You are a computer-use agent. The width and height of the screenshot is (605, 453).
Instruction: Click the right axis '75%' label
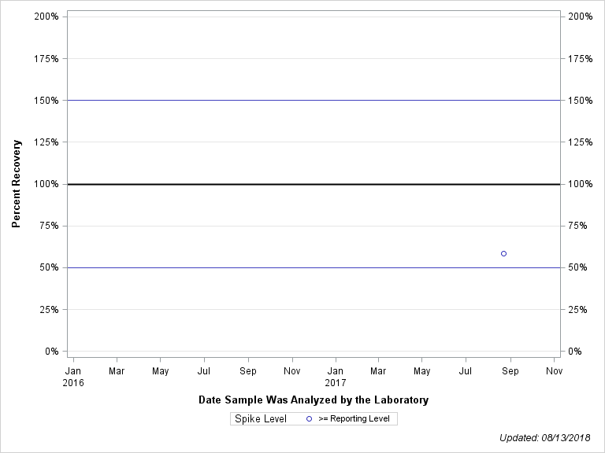coord(577,226)
